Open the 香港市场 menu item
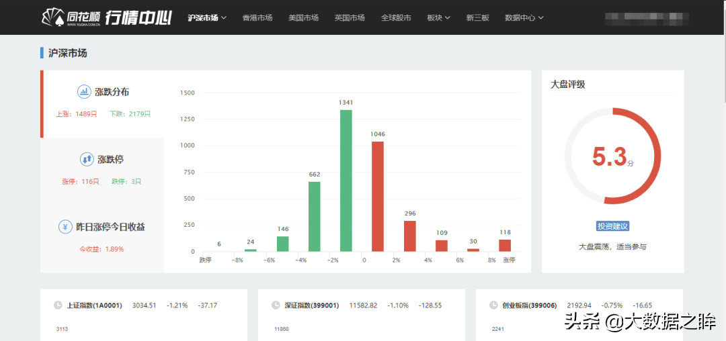 point(257,17)
